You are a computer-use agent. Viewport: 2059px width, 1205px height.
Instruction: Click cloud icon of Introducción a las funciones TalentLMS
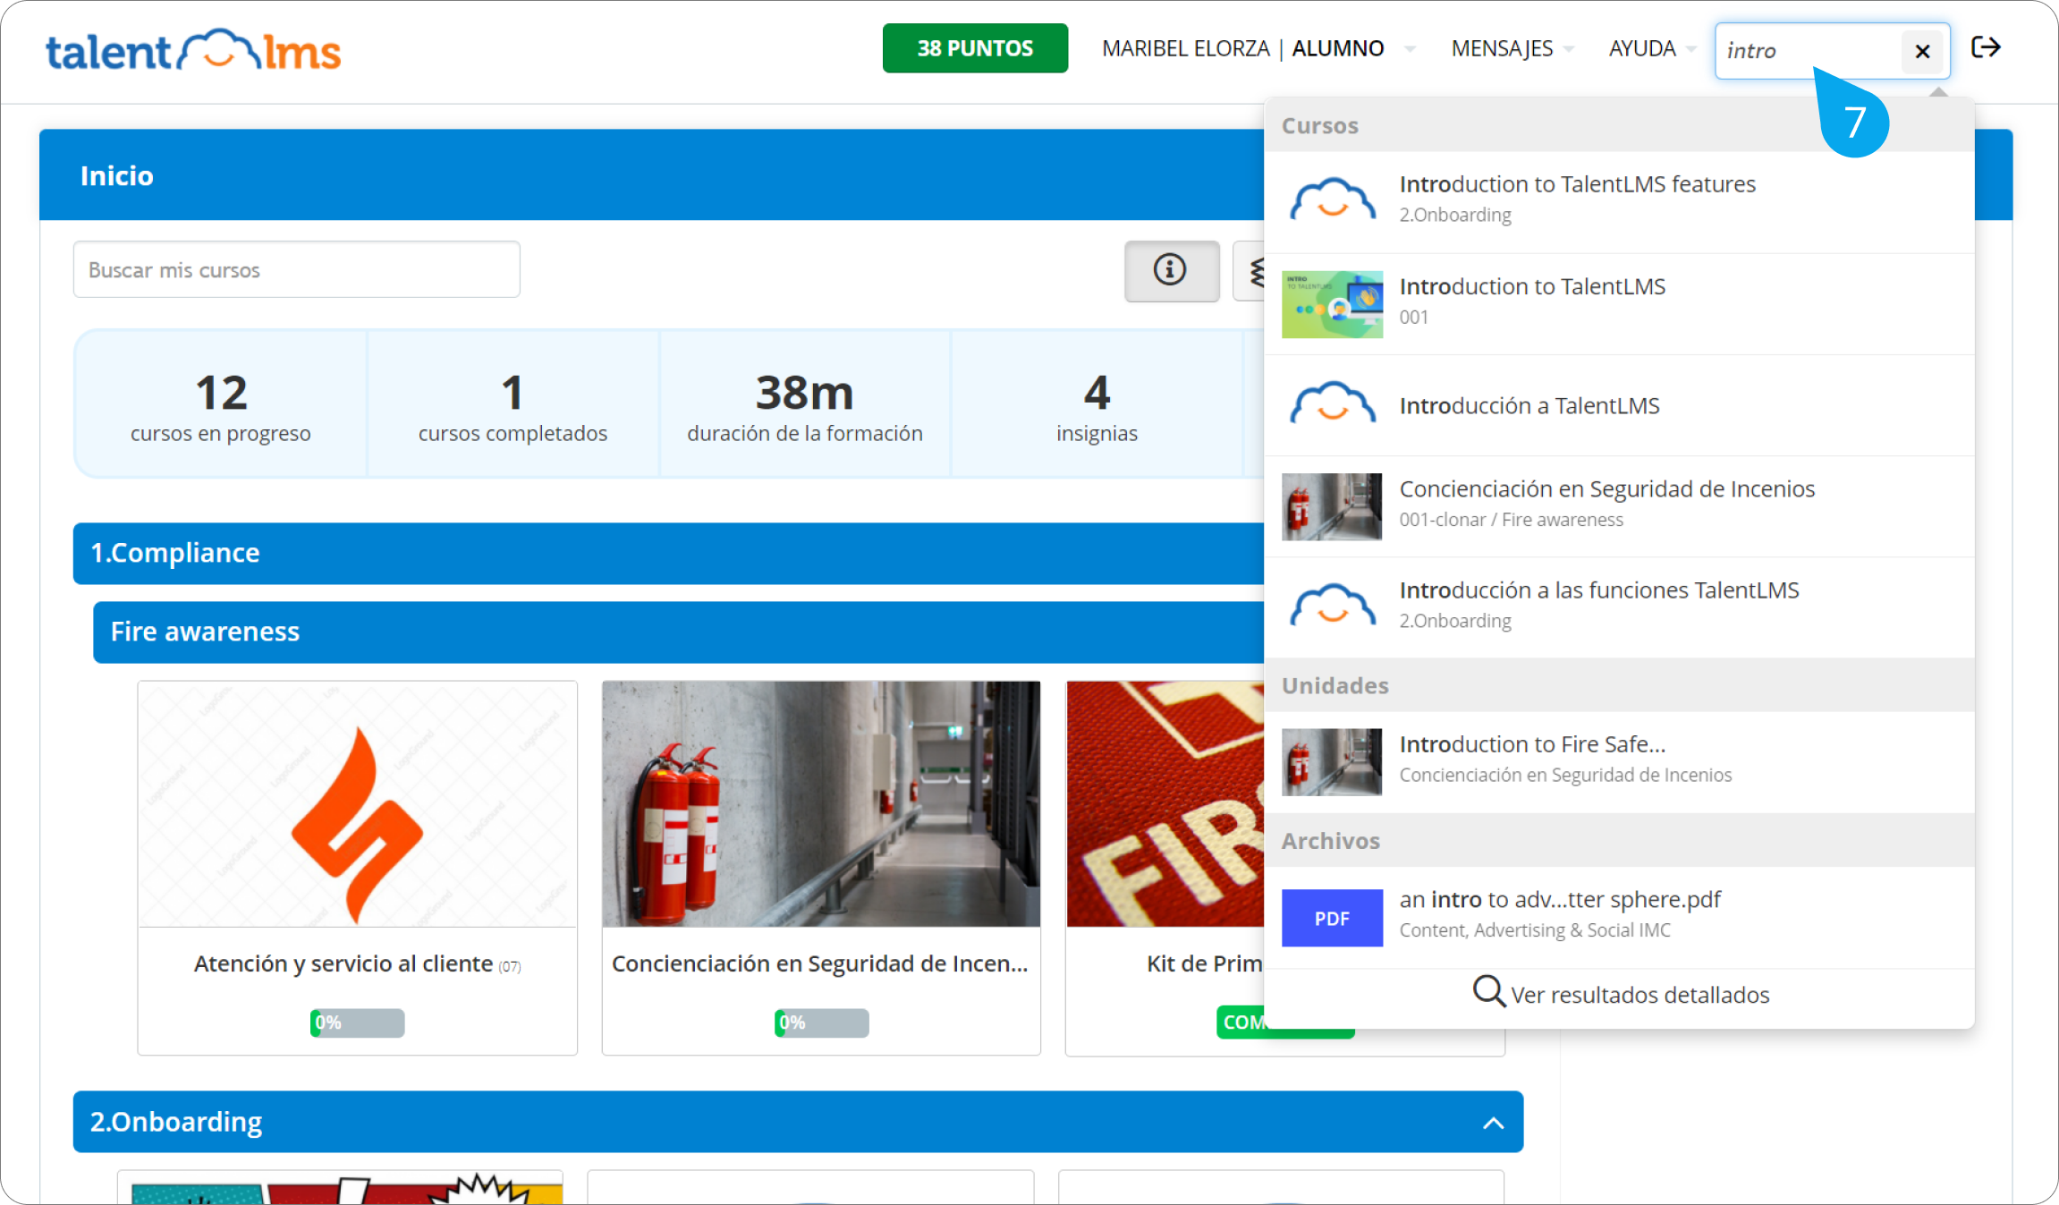[1332, 607]
